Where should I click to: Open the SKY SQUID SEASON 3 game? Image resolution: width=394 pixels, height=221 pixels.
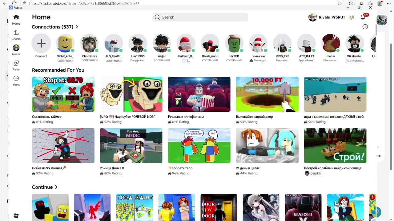pyautogui.click(x=303, y=207)
